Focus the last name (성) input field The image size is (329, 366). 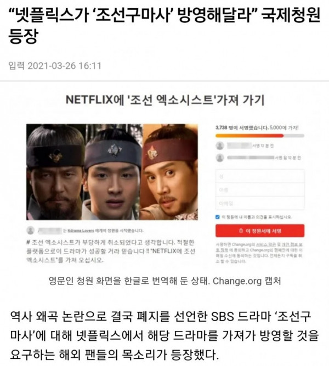[x=260, y=176]
